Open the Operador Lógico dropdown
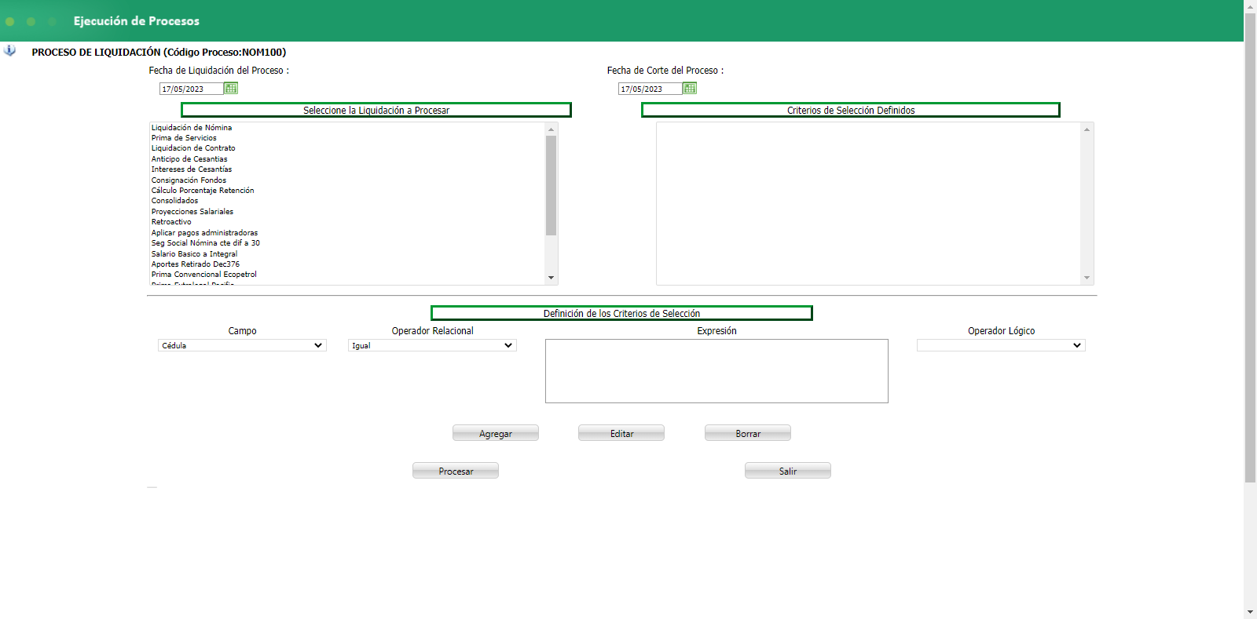The width and height of the screenshot is (1257, 619). coord(1001,345)
